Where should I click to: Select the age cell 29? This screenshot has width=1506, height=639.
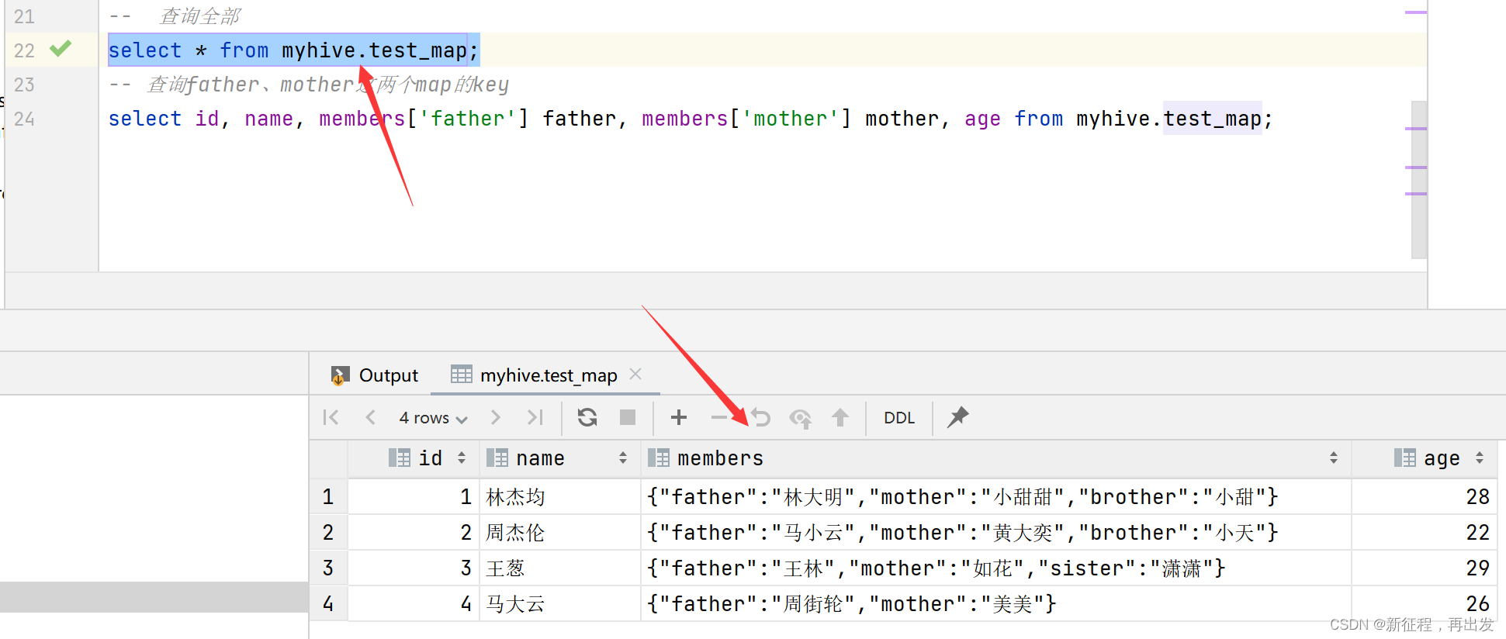1425,568
